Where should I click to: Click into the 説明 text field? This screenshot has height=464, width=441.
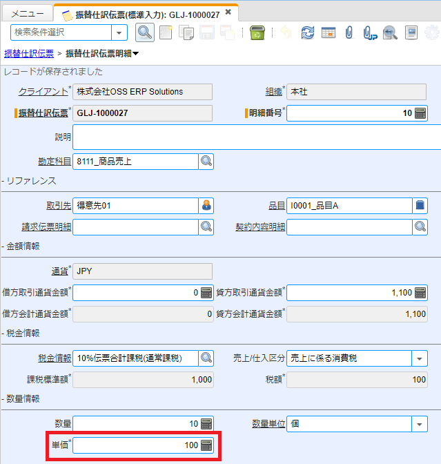(x=257, y=137)
